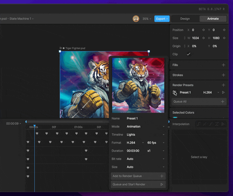Open the 35% zoom level dropdown
Screen dimensions: 233x196
click(x=146, y=19)
